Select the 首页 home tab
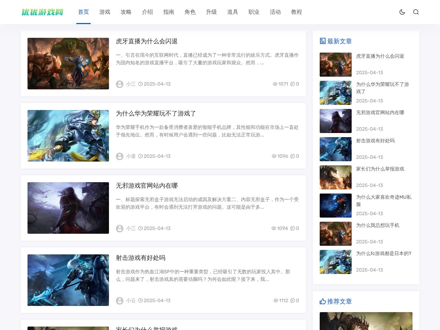The width and height of the screenshot is (440, 330). [83, 12]
